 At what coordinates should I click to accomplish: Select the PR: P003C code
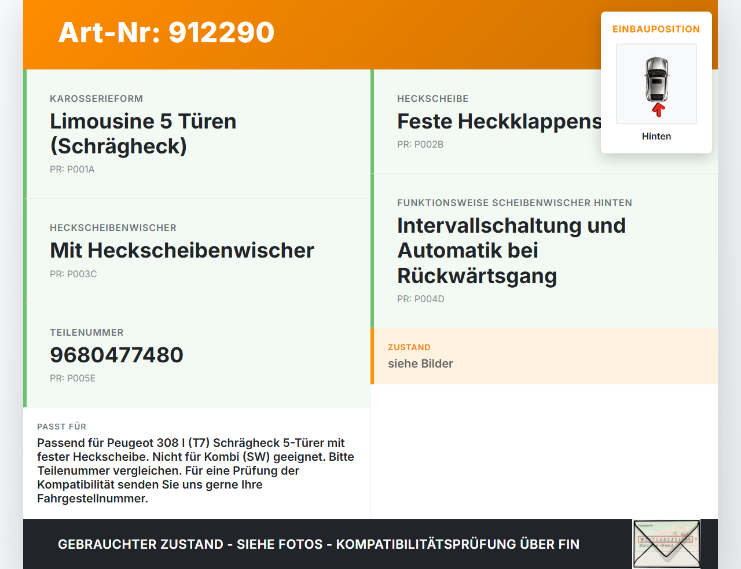74,274
